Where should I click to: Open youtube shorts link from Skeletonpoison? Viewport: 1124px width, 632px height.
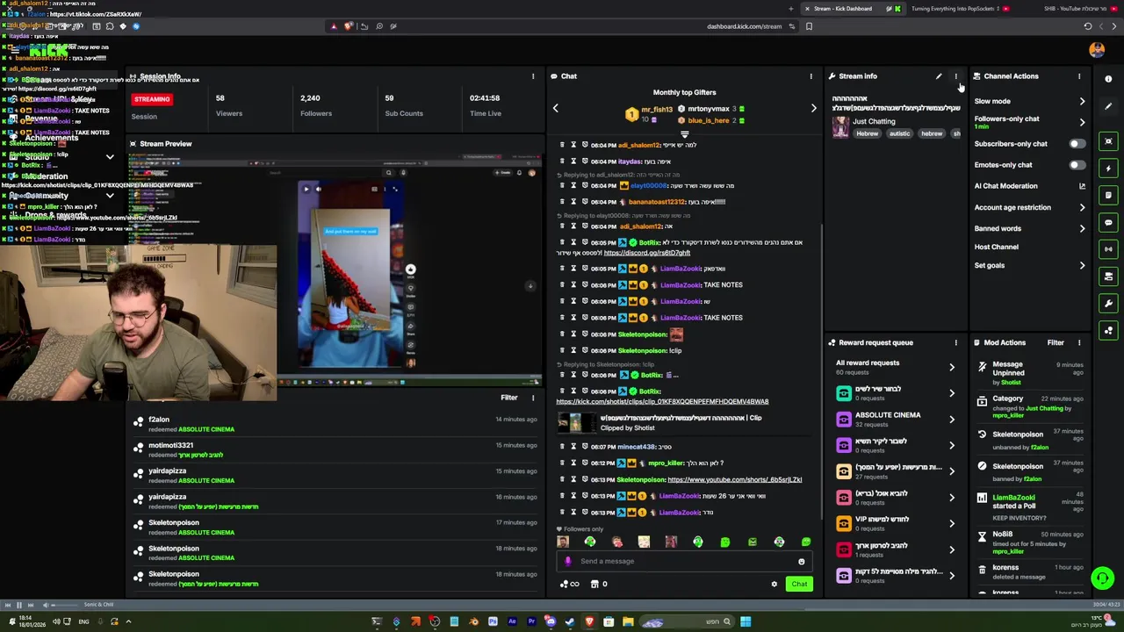point(735,480)
